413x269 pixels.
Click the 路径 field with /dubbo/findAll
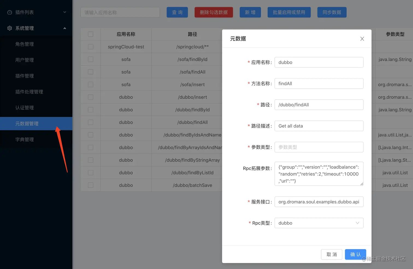pyautogui.click(x=319, y=105)
